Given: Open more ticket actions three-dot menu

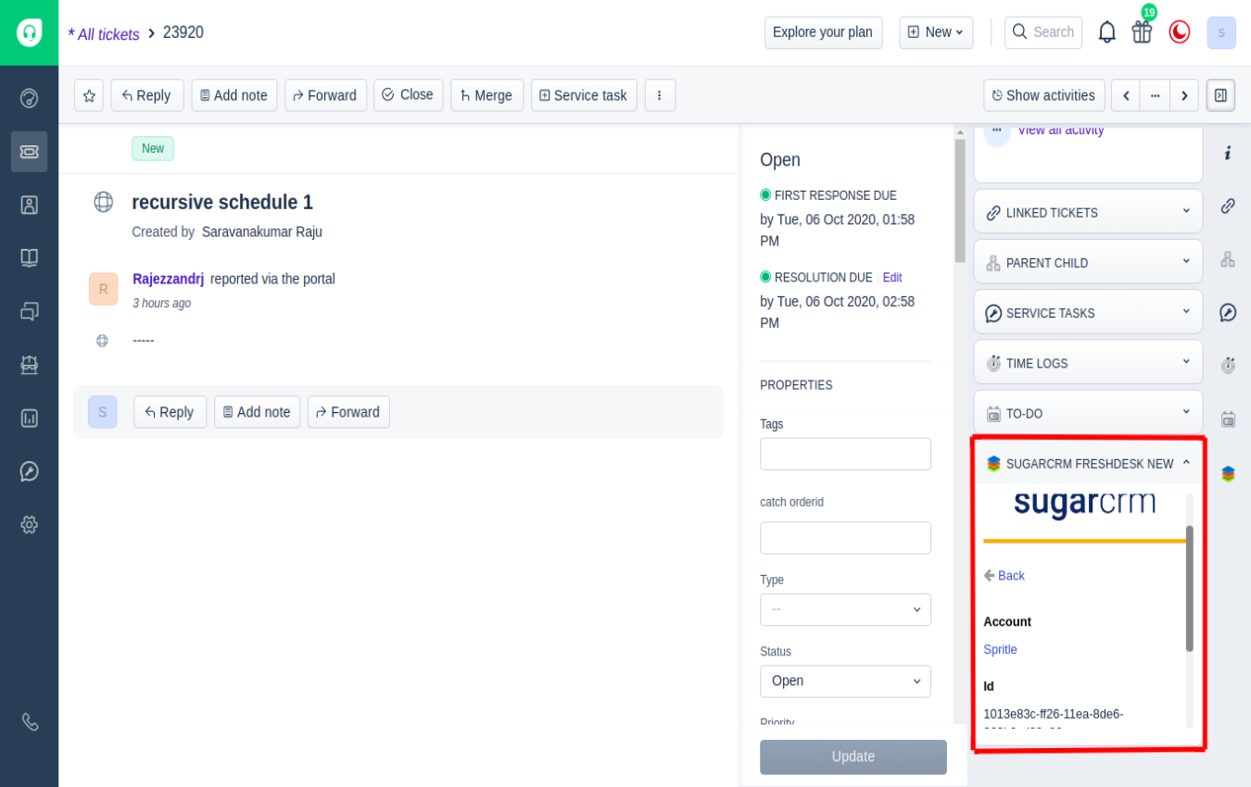Looking at the screenshot, I should pos(660,95).
